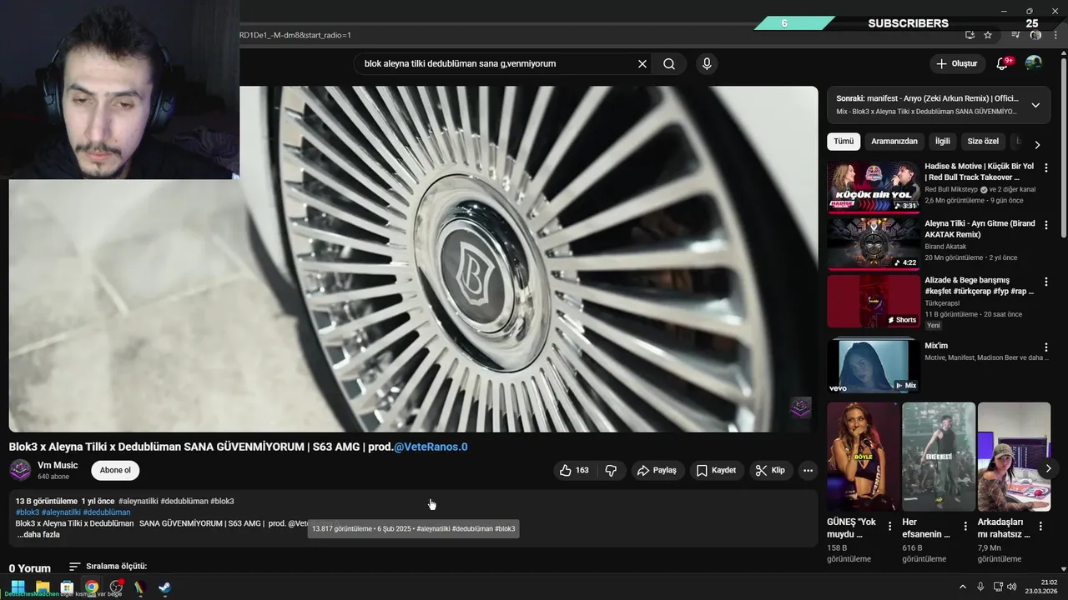This screenshot has height=600, width=1068.
Task: Select the Size özel filter chip
Action: click(983, 142)
